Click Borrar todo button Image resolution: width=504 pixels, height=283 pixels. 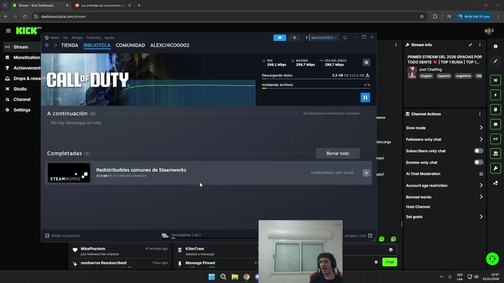click(337, 153)
